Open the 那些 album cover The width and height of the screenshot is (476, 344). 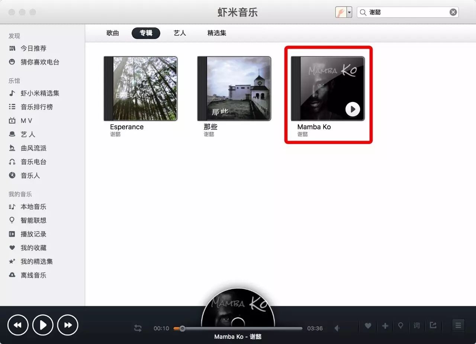click(x=234, y=88)
